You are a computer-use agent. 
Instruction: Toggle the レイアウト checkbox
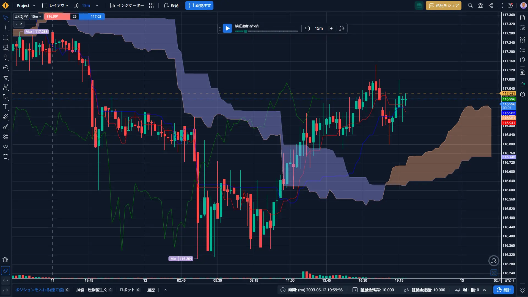pyautogui.click(x=45, y=5)
